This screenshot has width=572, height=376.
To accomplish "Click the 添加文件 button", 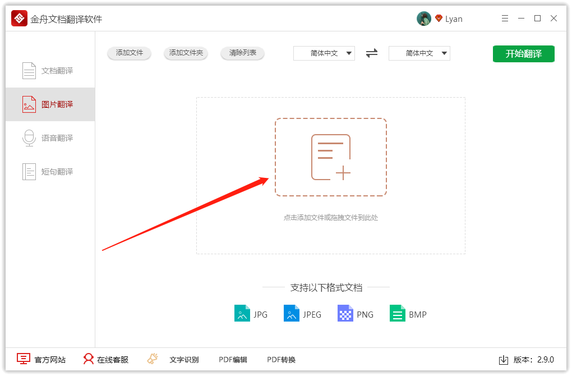I will coord(129,53).
